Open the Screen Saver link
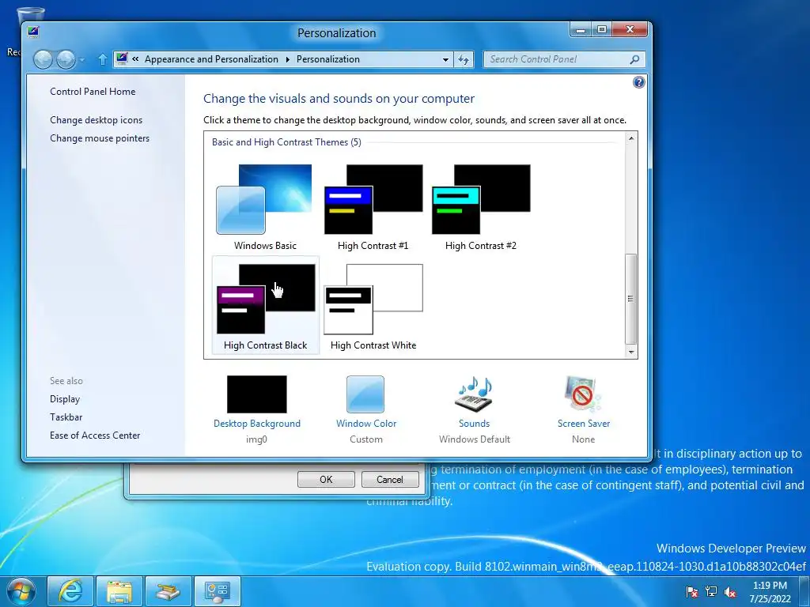Image resolution: width=810 pixels, height=607 pixels. click(x=584, y=424)
